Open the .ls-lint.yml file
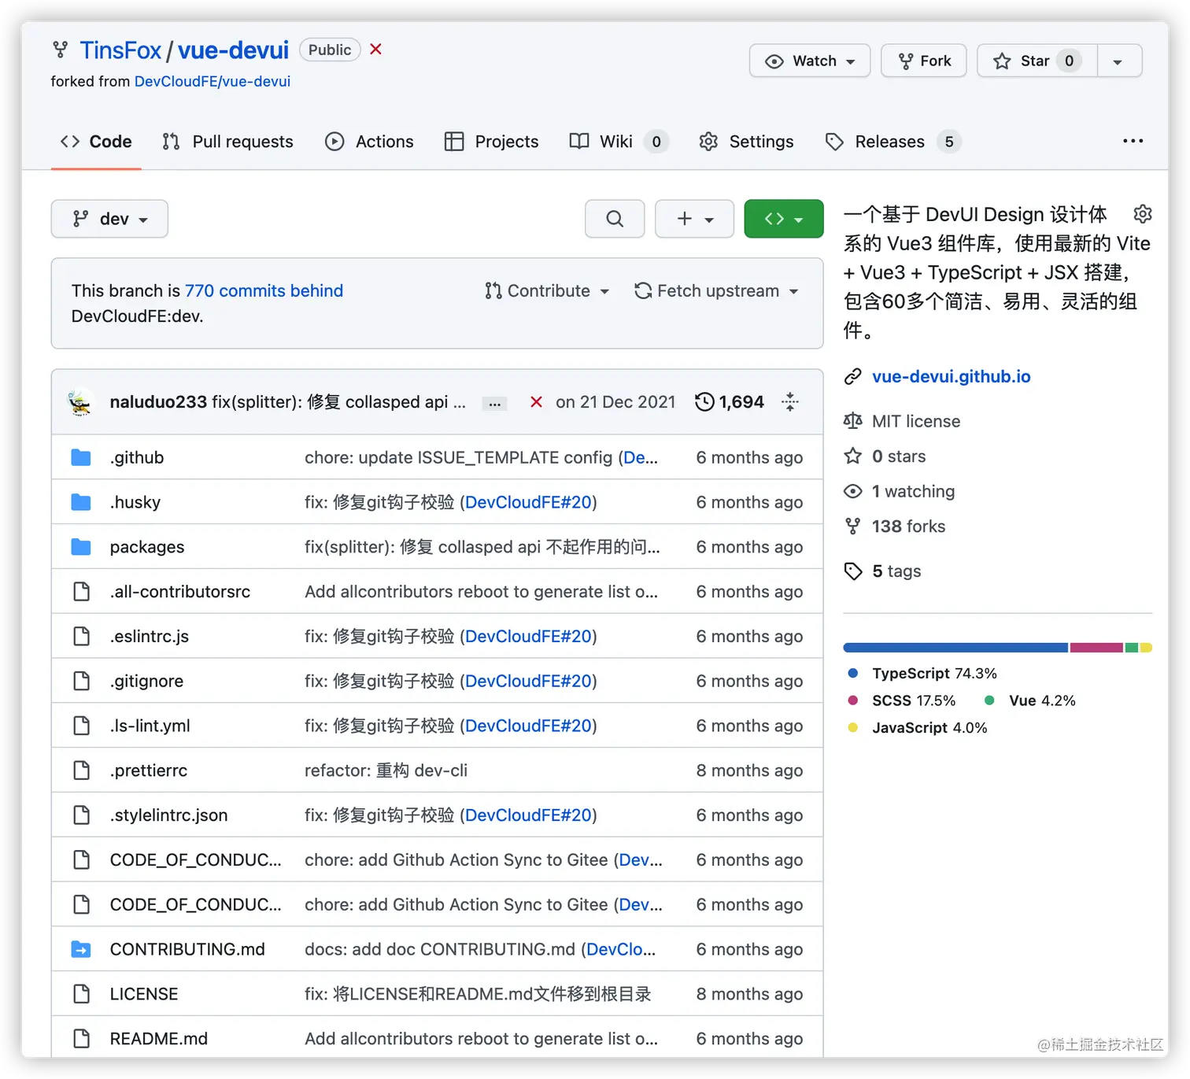This screenshot has height=1079, width=1190. 150,726
